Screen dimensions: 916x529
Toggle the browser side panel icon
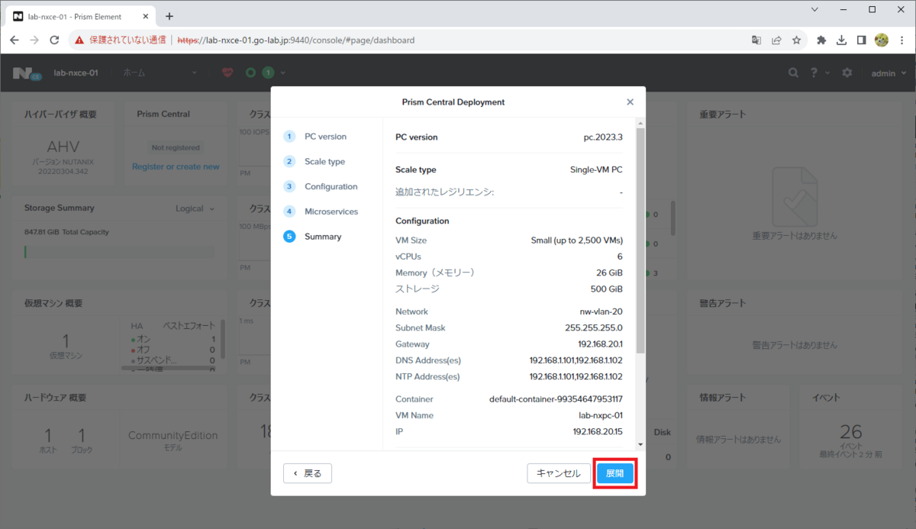(861, 40)
